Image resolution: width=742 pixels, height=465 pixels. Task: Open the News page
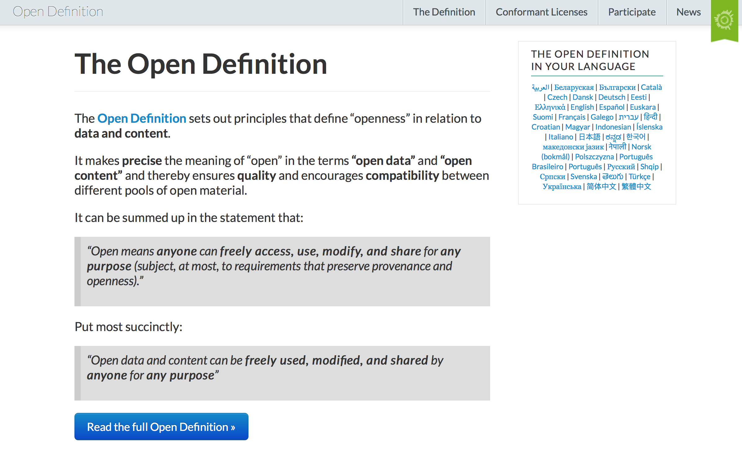688,12
